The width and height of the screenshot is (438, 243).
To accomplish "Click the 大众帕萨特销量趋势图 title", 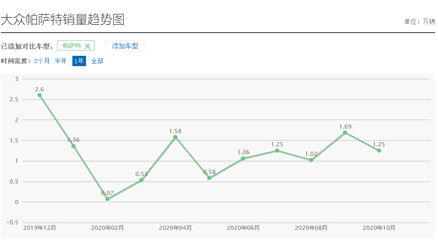I will 62,19.
